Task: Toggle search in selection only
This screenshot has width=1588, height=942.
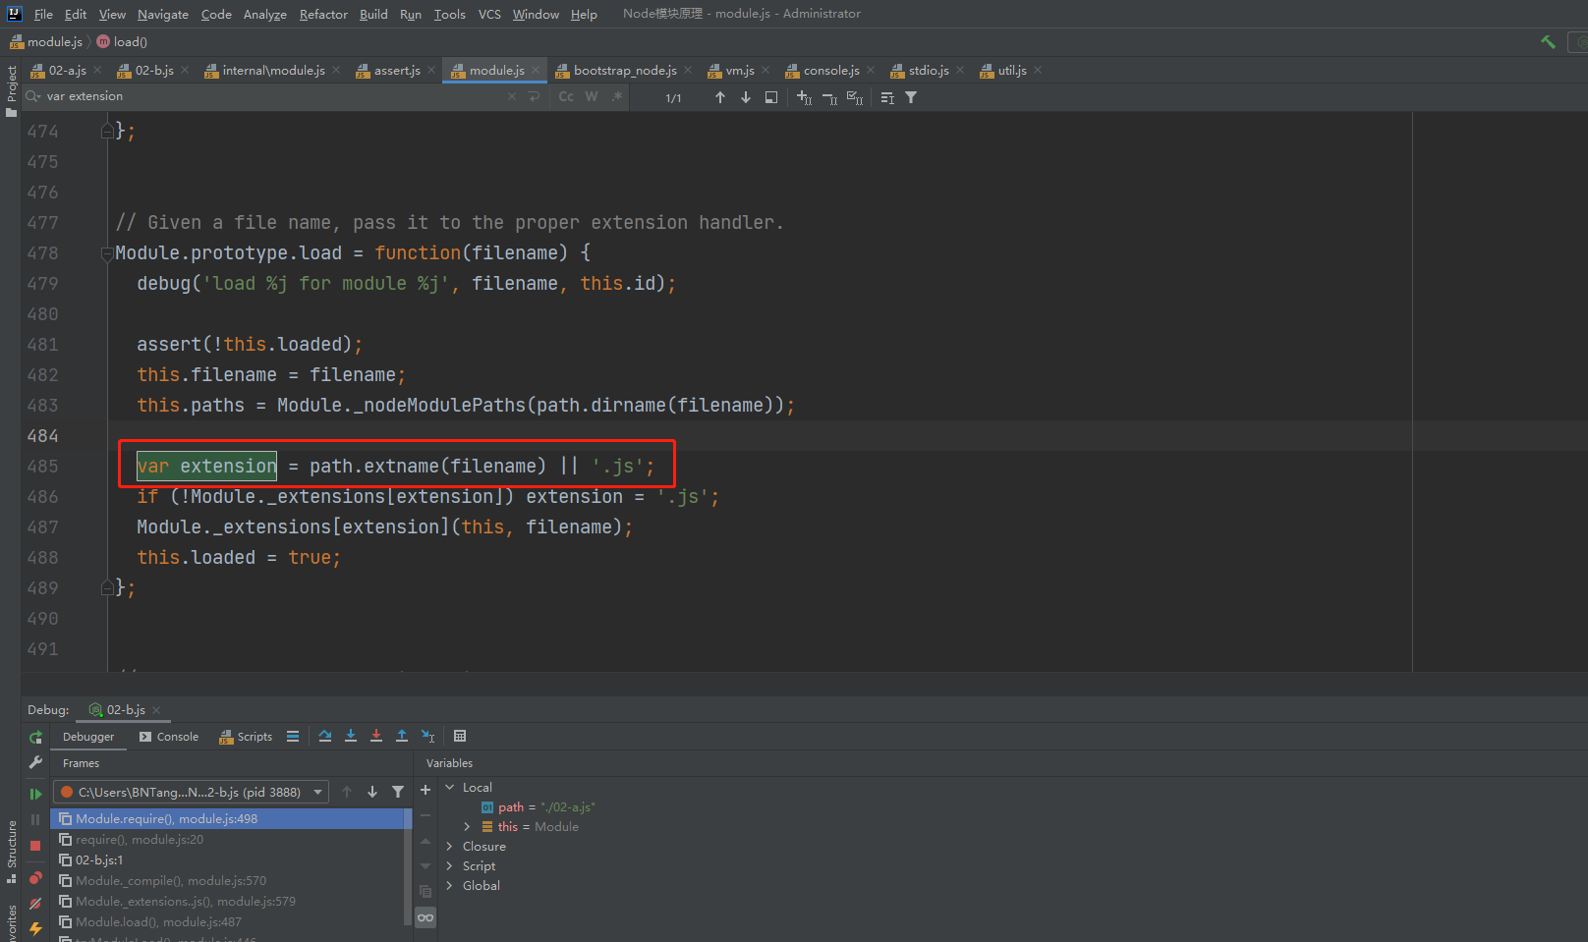Action: pos(771,97)
